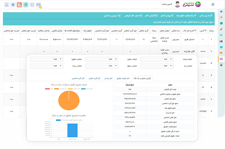
Task: Open the settings gear icon
Action: coord(13,5)
